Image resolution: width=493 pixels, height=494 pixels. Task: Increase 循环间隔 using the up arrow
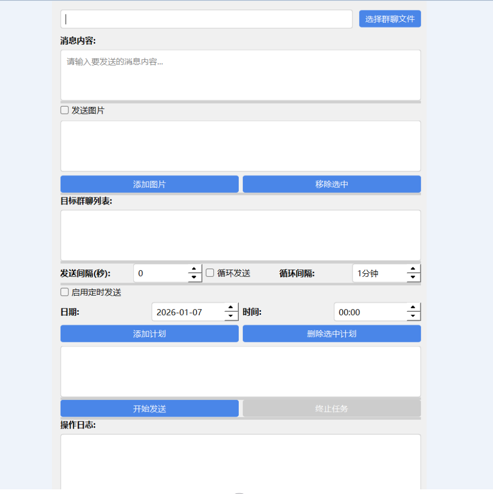(x=414, y=269)
